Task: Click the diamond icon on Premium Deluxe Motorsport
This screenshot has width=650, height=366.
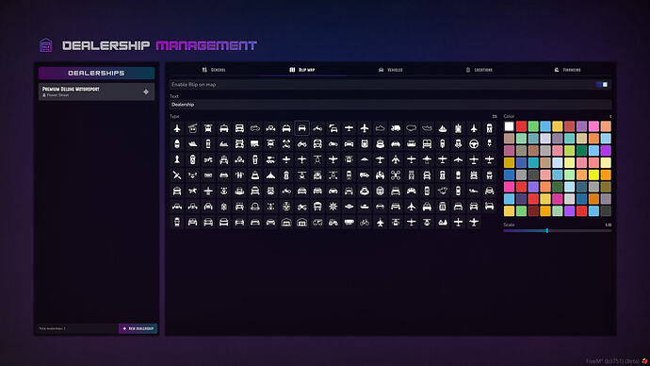Action: 146,91
